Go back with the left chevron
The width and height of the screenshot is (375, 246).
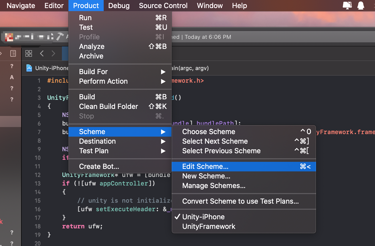pyautogui.click(x=42, y=53)
